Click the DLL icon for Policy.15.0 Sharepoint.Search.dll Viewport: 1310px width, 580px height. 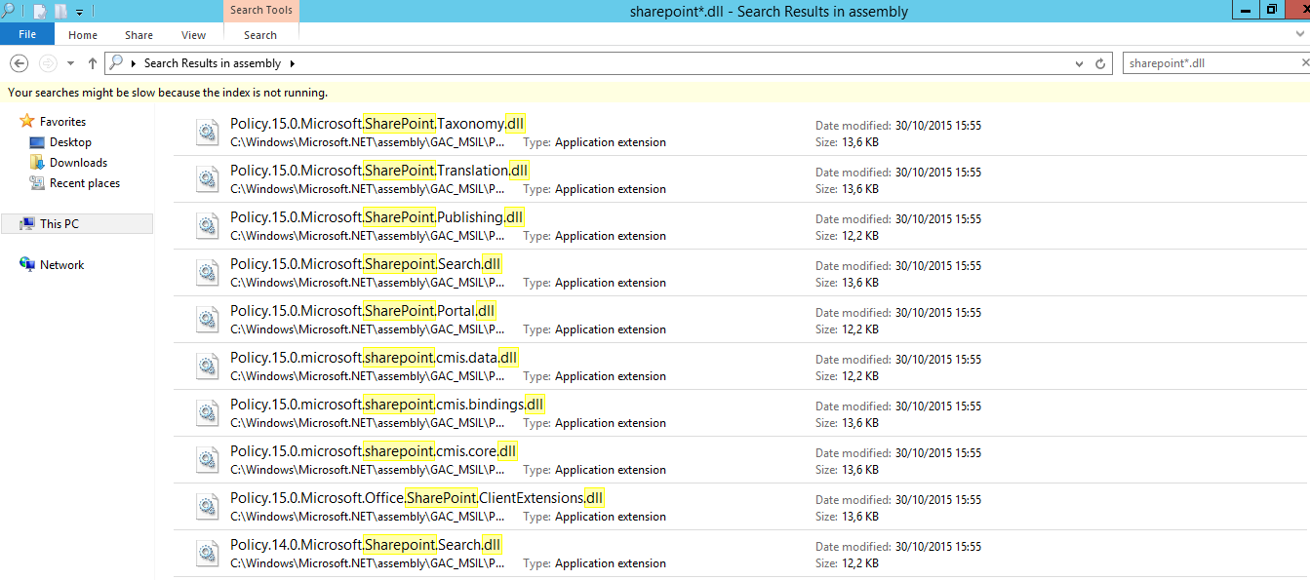tap(208, 273)
